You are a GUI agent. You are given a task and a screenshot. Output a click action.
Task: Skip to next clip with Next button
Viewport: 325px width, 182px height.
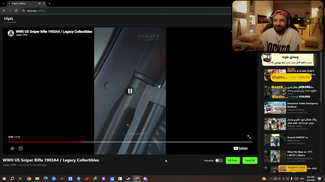(x=250, y=161)
